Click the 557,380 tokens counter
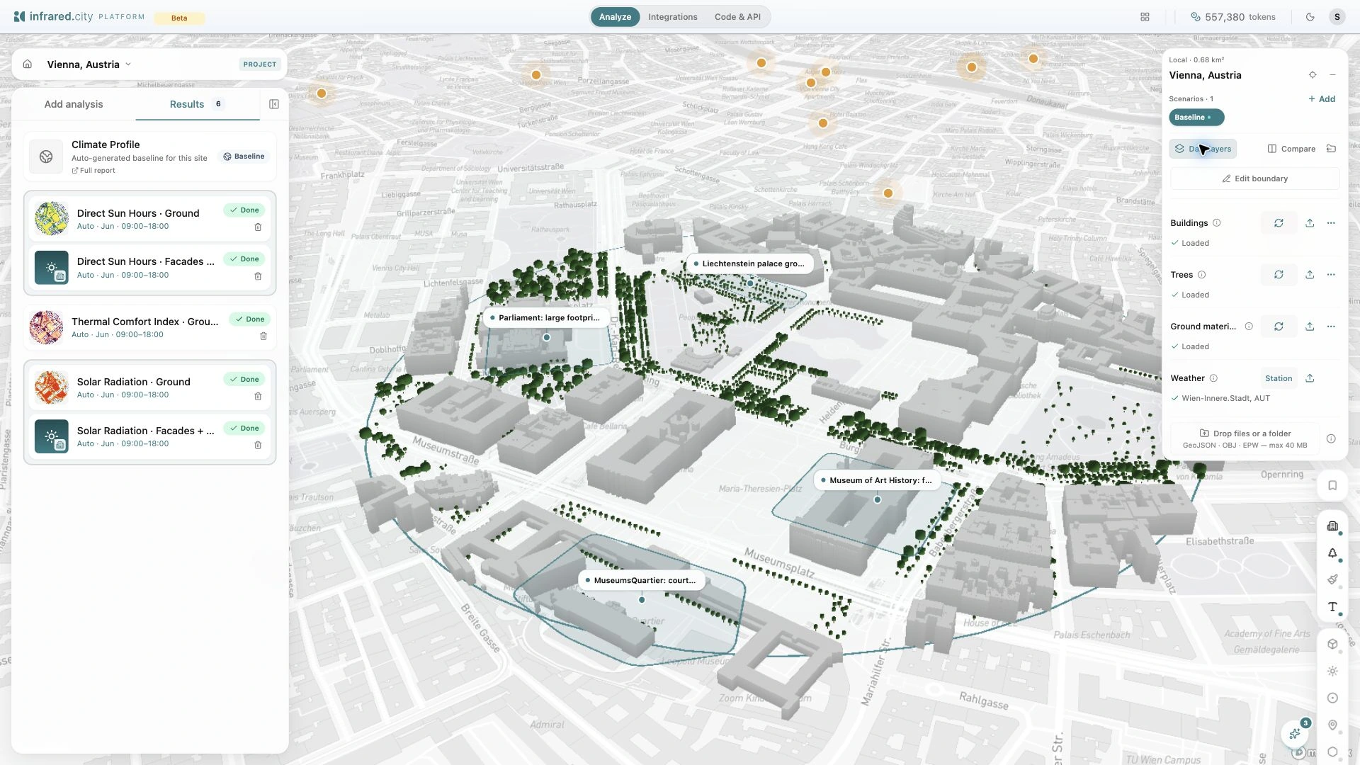The image size is (1360, 765). click(x=1232, y=17)
